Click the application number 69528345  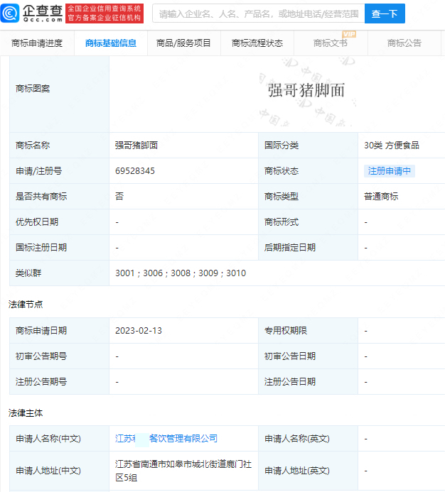135,171
